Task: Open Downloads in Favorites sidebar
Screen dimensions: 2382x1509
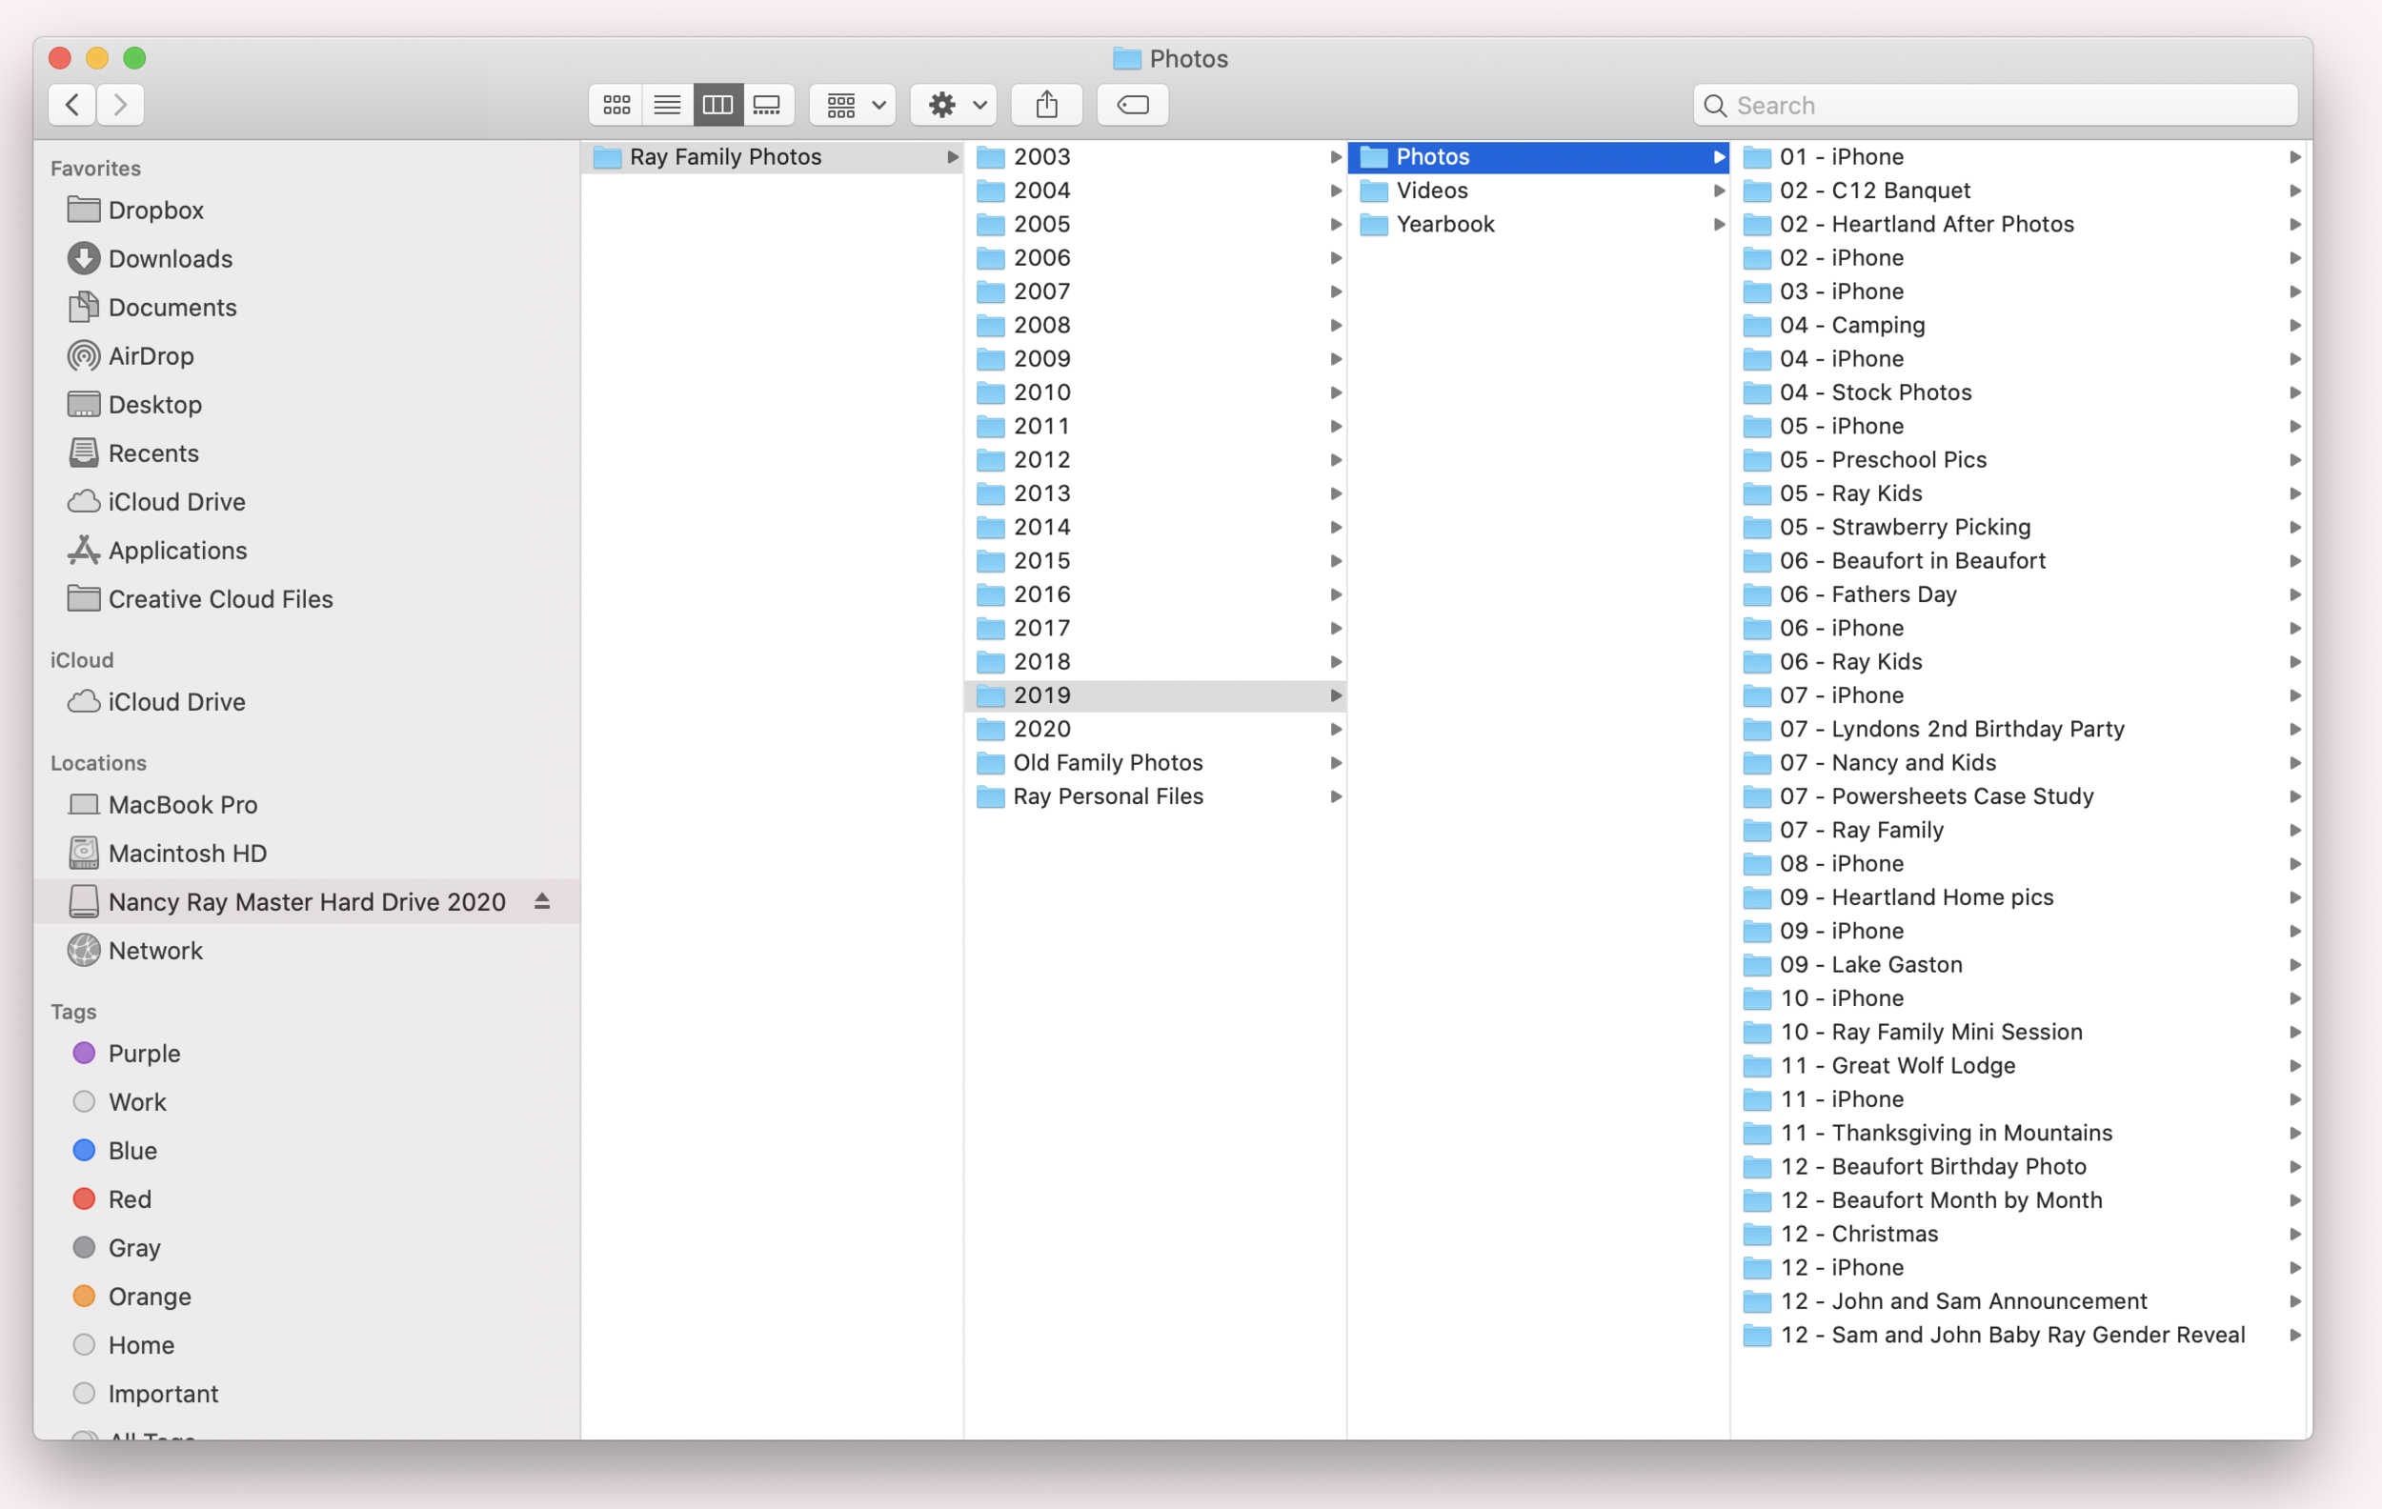Action: coord(171,259)
